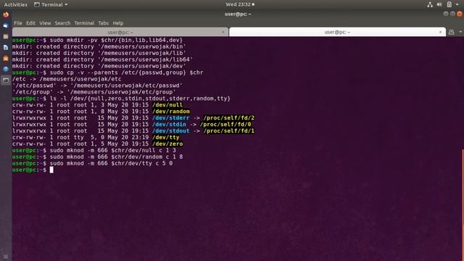Open the Activities overview
The width and height of the screenshot is (464, 261).
coord(15,4)
